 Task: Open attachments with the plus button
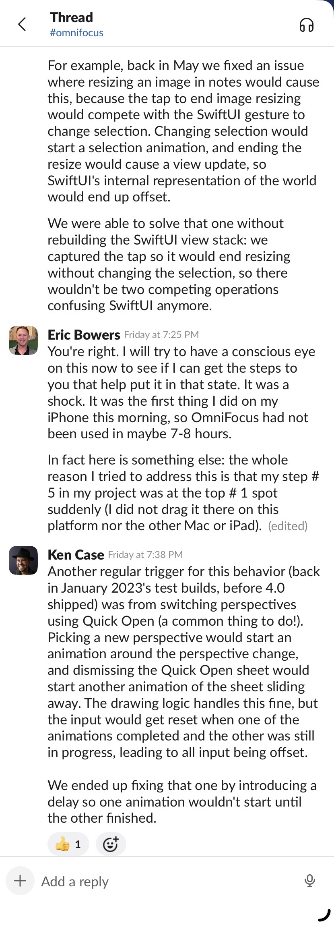click(x=20, y=881)
